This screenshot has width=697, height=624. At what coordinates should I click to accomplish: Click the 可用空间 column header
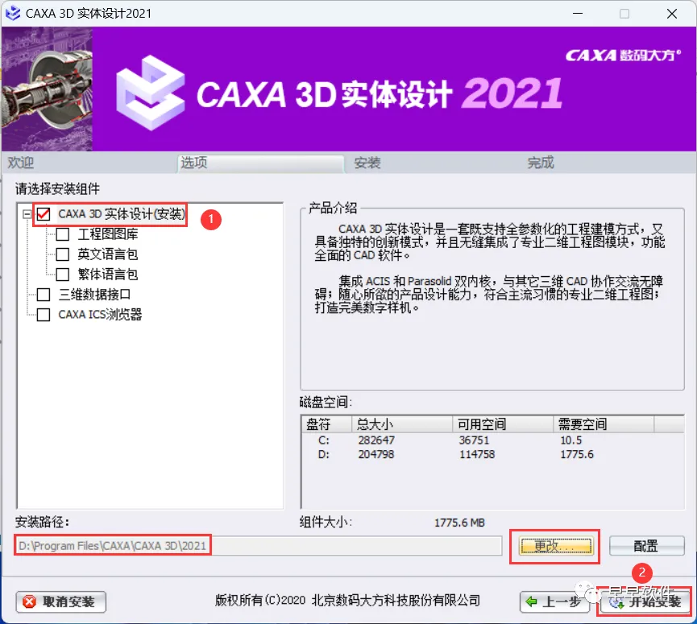[503, 424]
